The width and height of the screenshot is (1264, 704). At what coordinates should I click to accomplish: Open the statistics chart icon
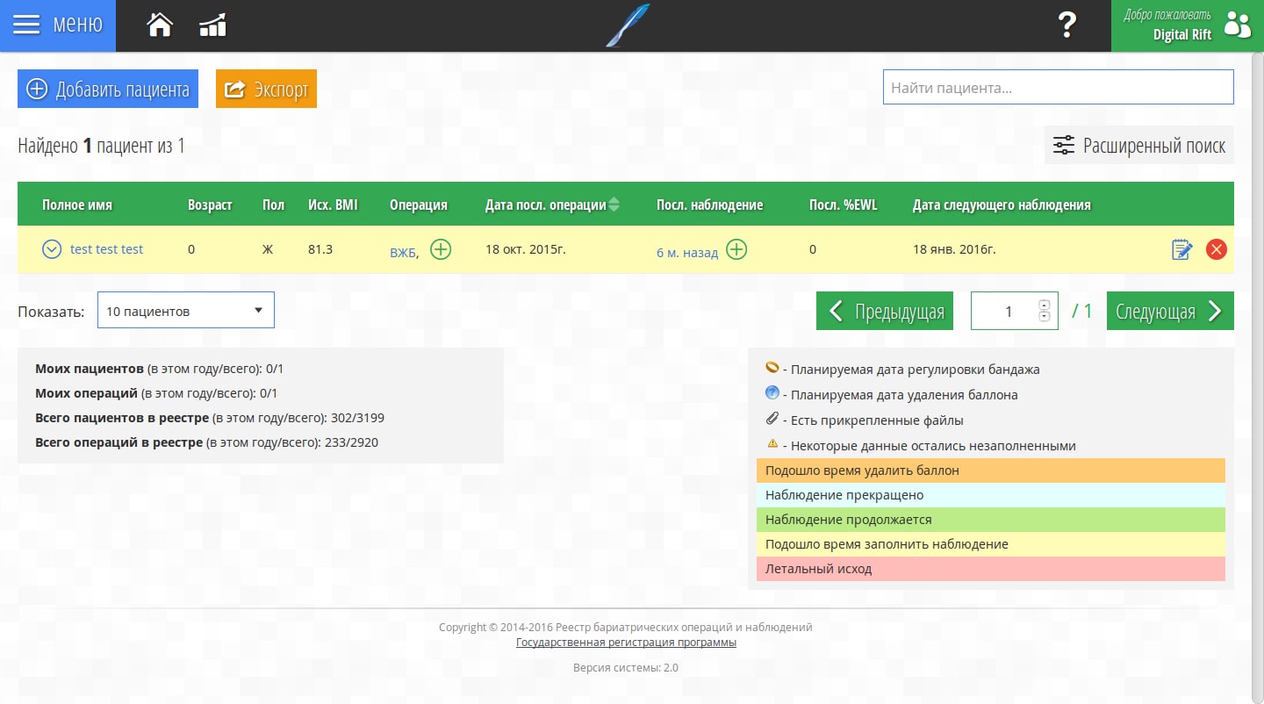213,26
